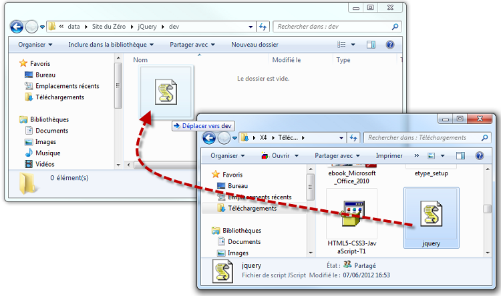Open the Musique library in the dev window sidebar

click(47, 153)
